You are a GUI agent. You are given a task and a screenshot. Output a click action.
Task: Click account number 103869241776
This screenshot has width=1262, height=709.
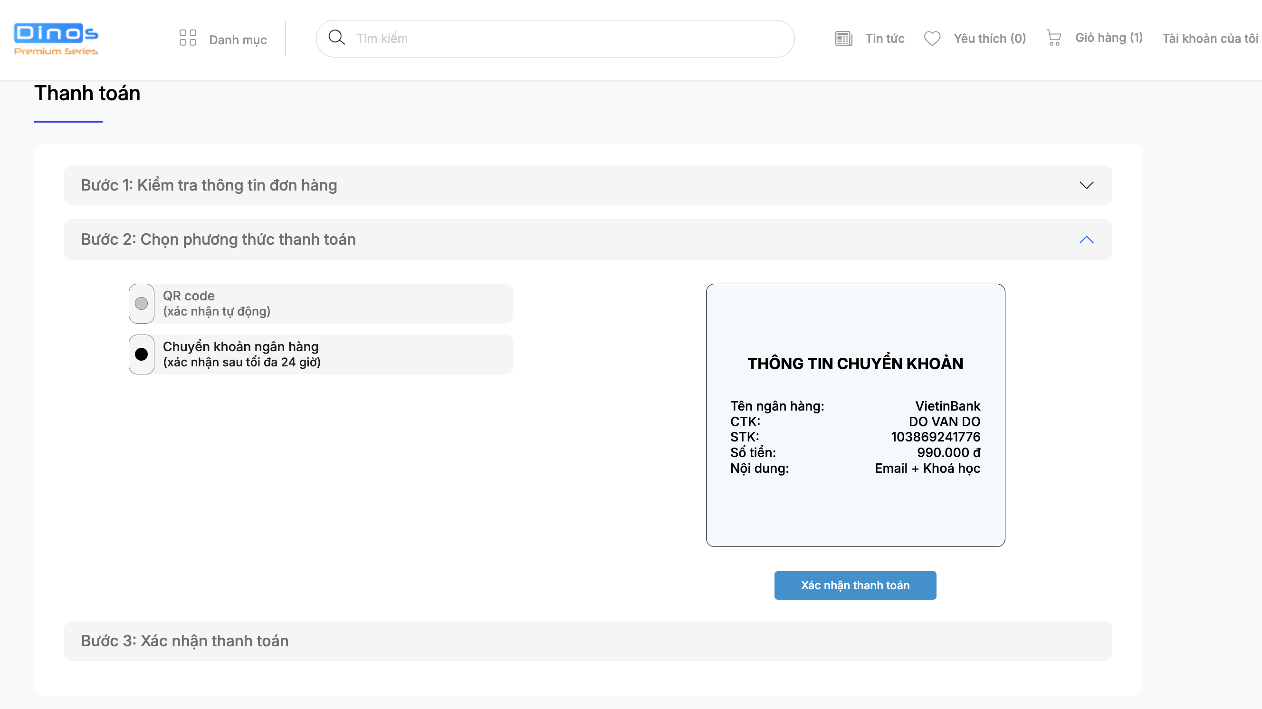click(x=935, y=437)
